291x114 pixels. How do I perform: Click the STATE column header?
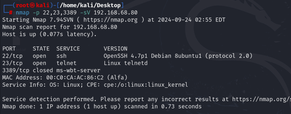pyautogui.click(x=41, y=49)
